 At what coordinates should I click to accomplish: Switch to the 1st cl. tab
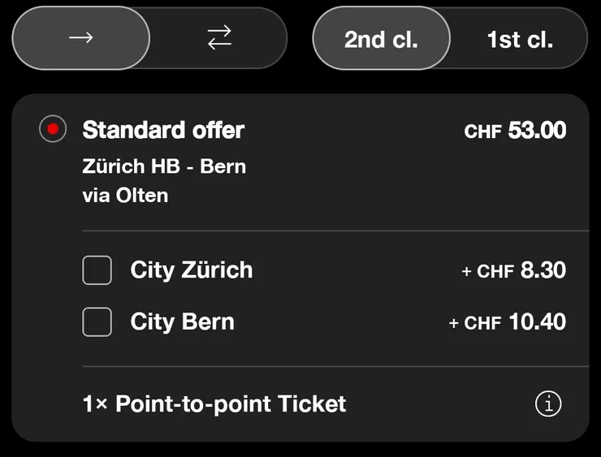pyautogui.click(x=519, y=39)
